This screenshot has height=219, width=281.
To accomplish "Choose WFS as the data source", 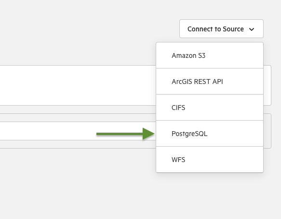I will pos(210,160).
